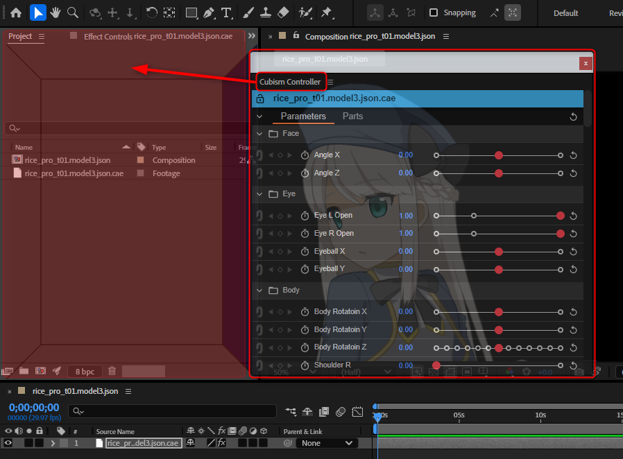Reset the Eyeball Y parameter

click(x=573, y=270)
